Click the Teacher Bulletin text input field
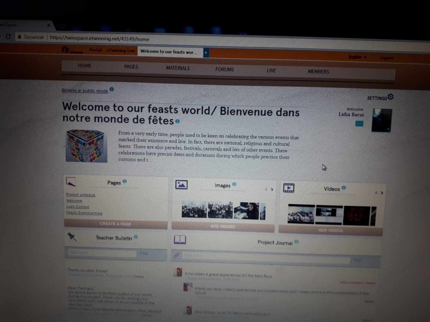The width and height of the screenshot is (430, 322). click(x=102, y=253)
